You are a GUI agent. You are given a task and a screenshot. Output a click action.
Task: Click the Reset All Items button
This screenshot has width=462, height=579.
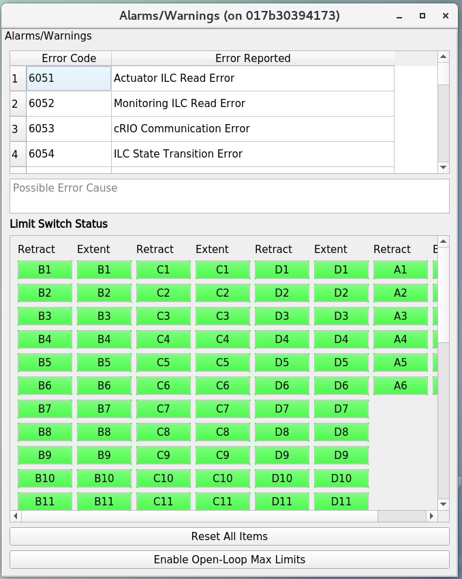coord(229,536)
